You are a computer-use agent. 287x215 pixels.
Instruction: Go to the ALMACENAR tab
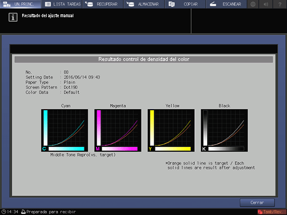coord(144,4)
